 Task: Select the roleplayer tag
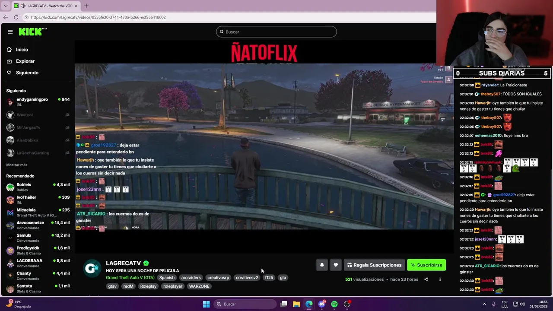tap(173, 286)
